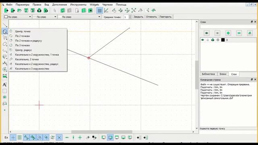The width and height of the screenshot is (258, 145).
Task: Click the black color swatch of layer 0
Action: click(223, 40)
